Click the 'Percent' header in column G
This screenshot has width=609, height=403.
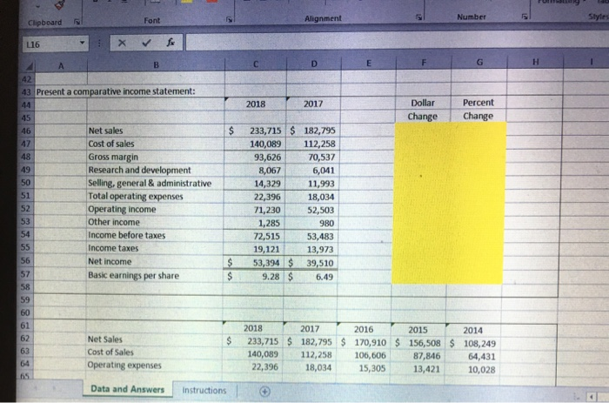(x=478, y=103)
